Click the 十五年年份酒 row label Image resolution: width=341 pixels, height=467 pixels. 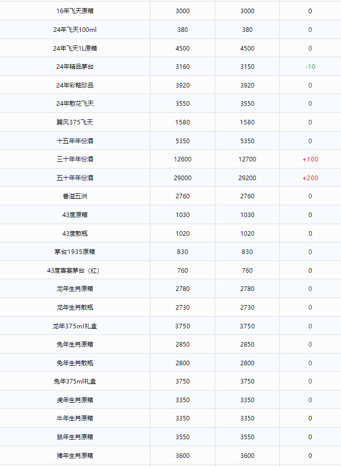pyautogui.click(x=75, y=141)
